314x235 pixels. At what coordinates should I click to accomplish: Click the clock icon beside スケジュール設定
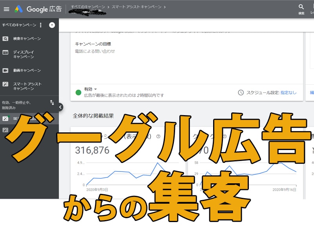coord(241,92)
